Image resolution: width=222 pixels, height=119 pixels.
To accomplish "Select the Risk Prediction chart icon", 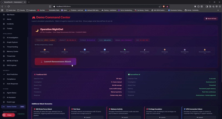I will click(4, 75).
